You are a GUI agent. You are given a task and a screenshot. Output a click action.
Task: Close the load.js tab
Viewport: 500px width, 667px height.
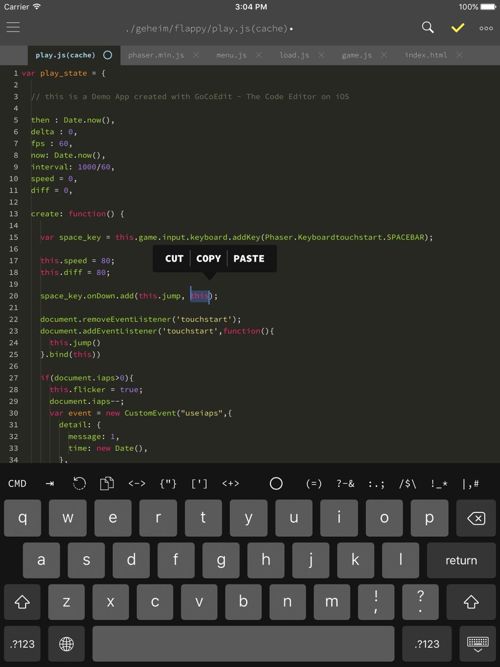click(x=321, y=55)
